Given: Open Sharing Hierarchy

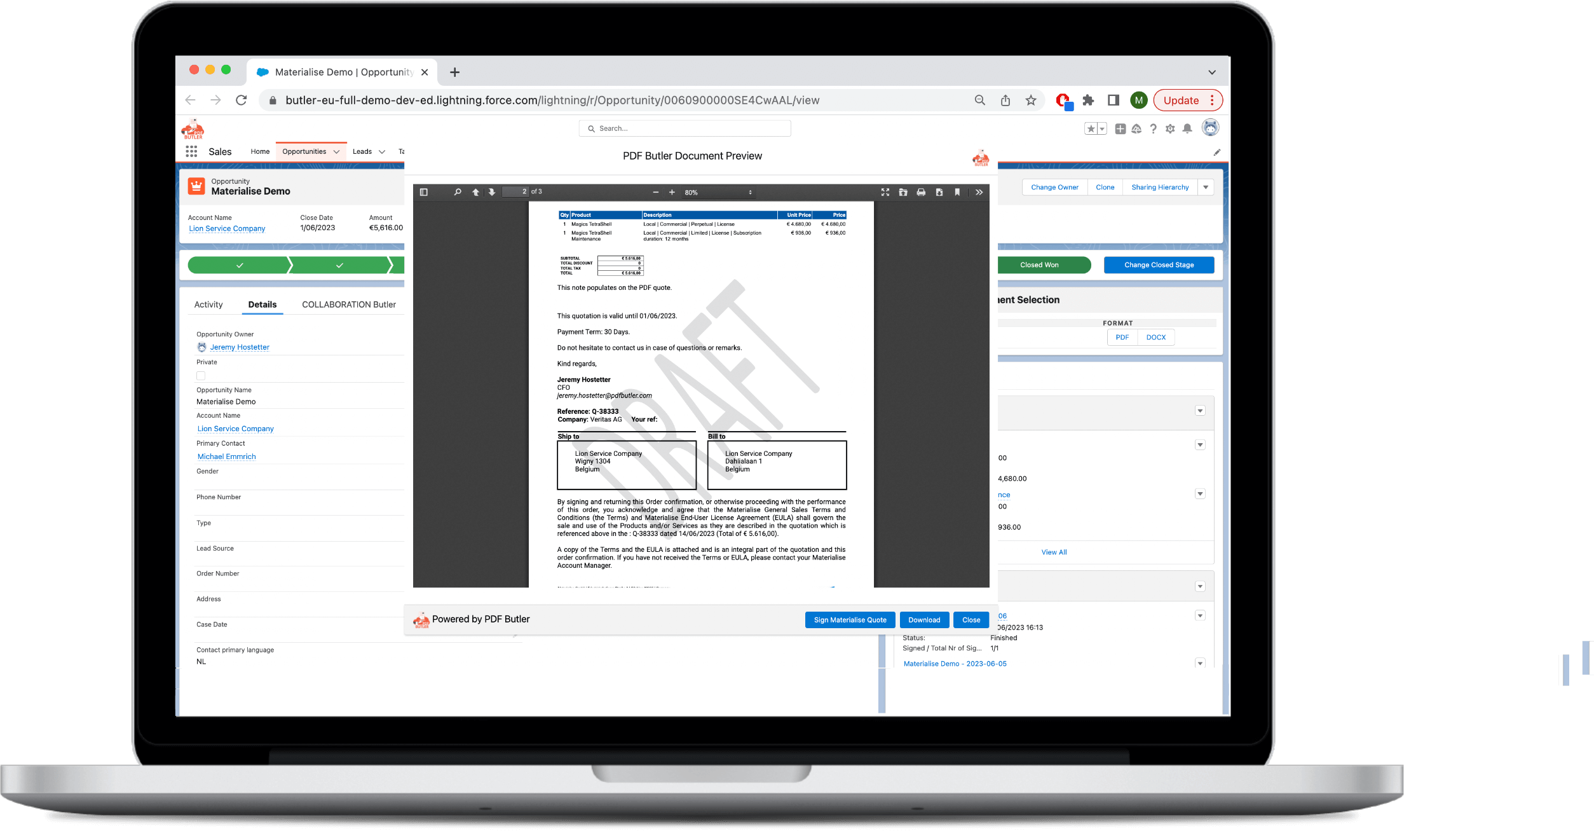Looking at the screenshot, I should tap(1160, 188).
